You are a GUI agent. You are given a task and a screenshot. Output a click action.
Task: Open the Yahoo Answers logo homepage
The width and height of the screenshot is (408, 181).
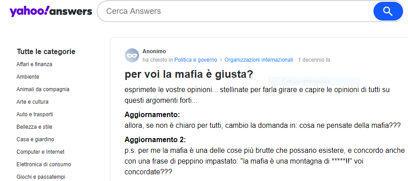pos(51,11)
